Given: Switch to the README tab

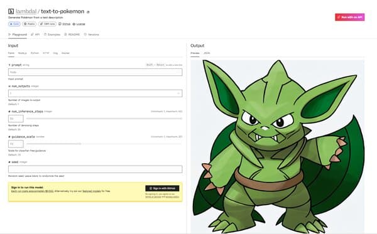Looking at the screenshot, I should [72, 35].
